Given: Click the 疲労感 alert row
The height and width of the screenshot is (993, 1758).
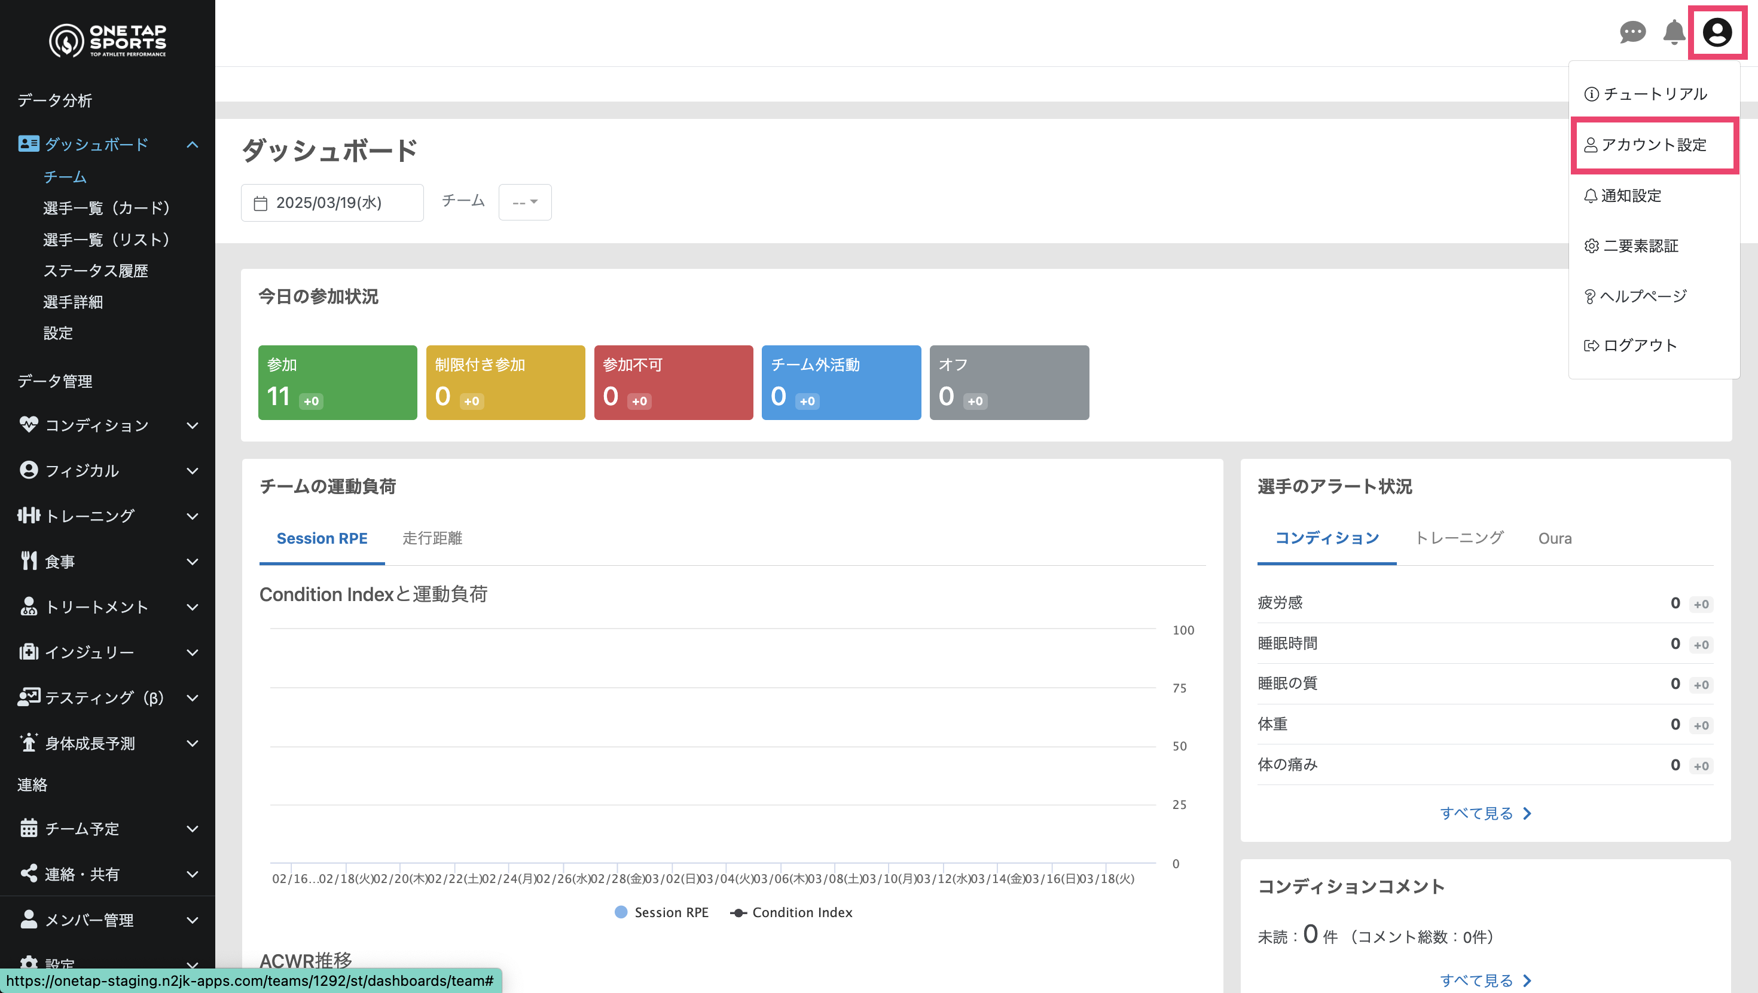Looking at the screenshot, I should [1485, 603].
